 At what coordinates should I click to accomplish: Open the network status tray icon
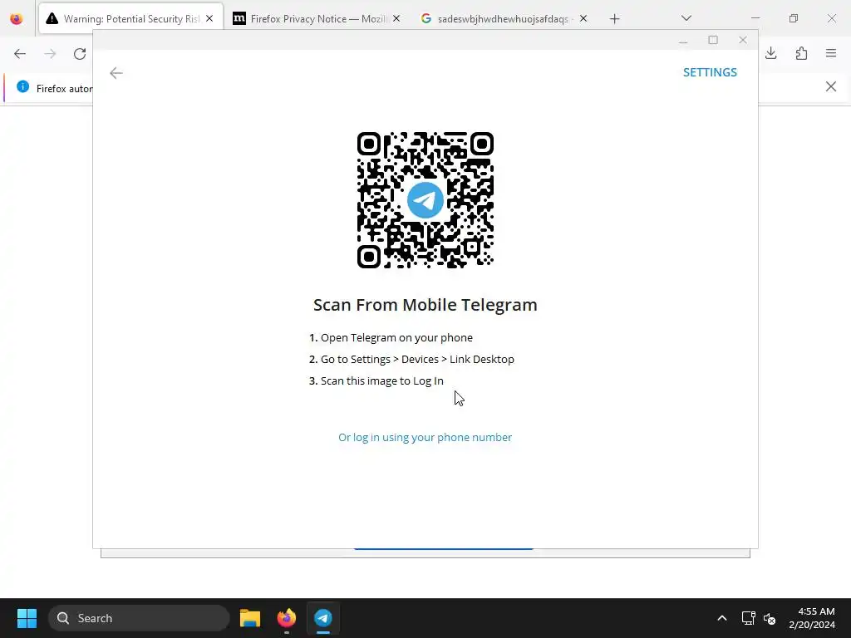click(749, 618)
